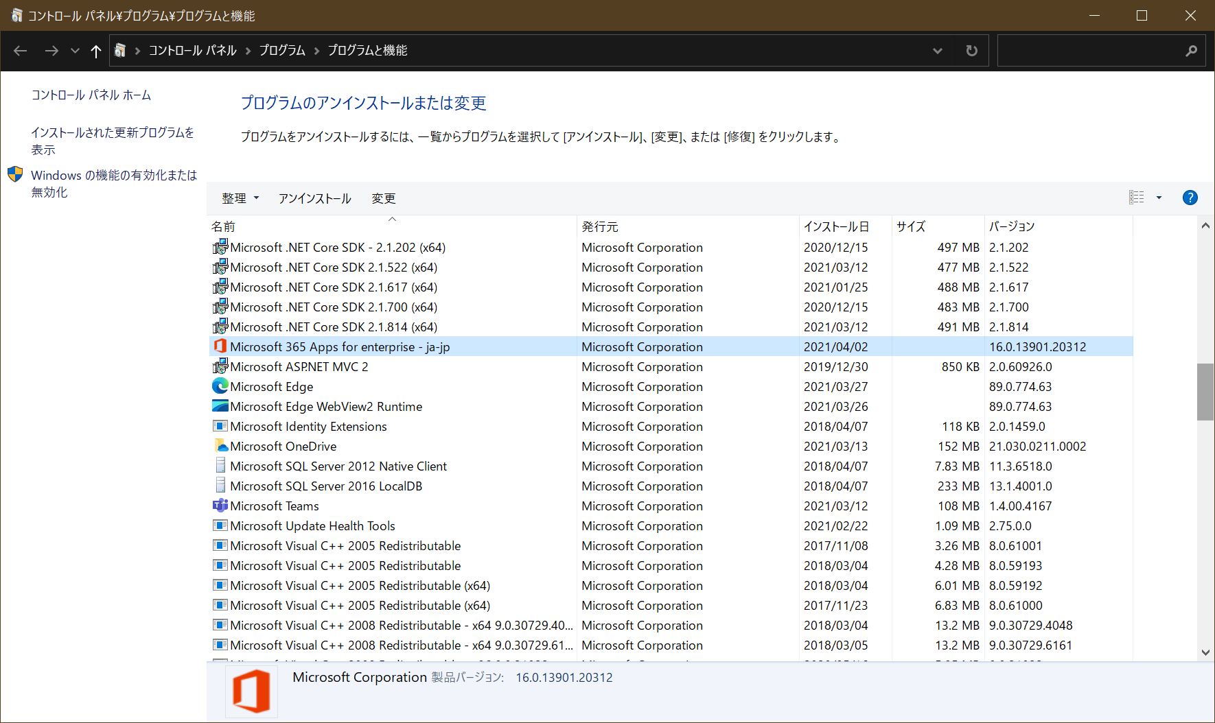Screen dimensions: 1215x723
Task: Select the Microsoft Edge browser icon in the list
Action: (x=220, y=386)
